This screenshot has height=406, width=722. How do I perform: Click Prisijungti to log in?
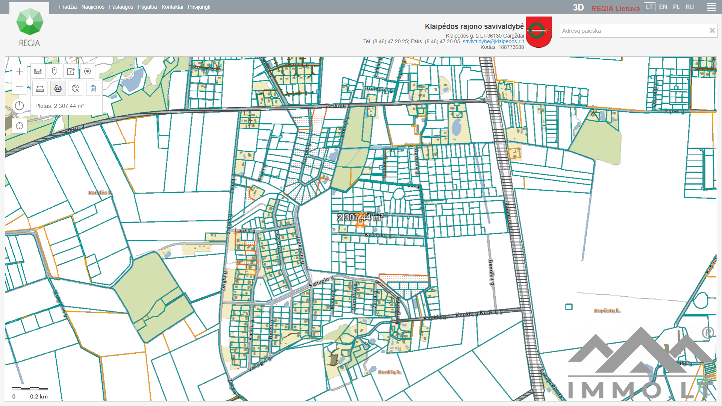199,7
